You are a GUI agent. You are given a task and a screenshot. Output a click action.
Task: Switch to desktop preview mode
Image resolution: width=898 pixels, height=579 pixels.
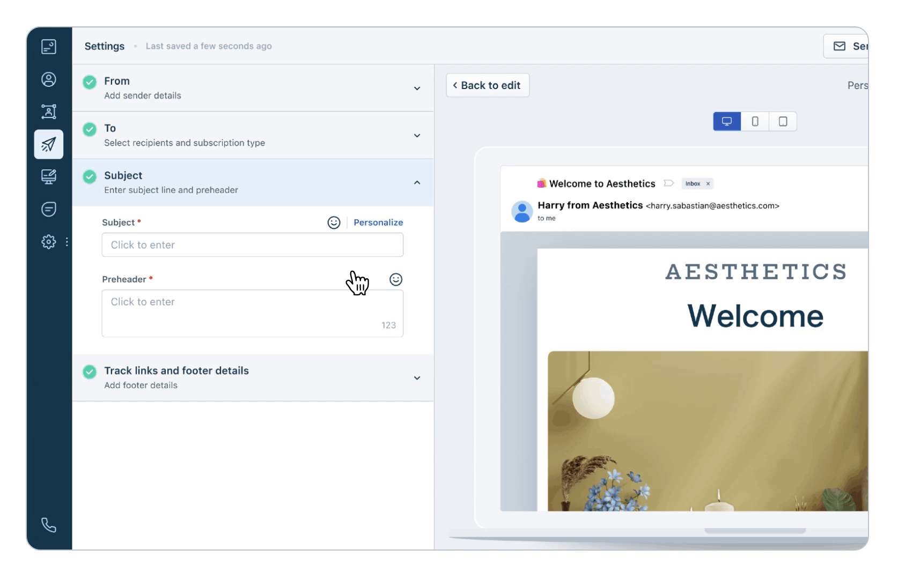pyautogui.click(x=727, y=121)
